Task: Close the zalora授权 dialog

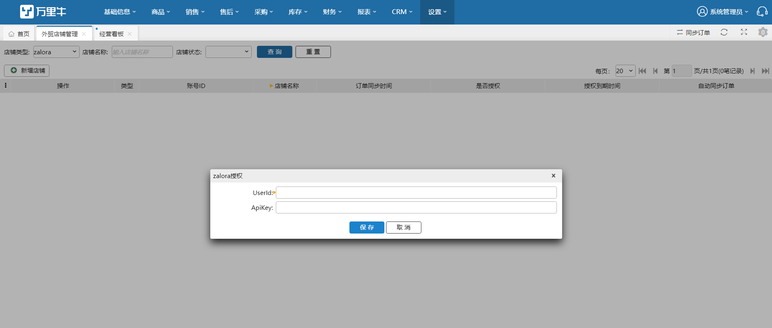Action: coord(553,176)
